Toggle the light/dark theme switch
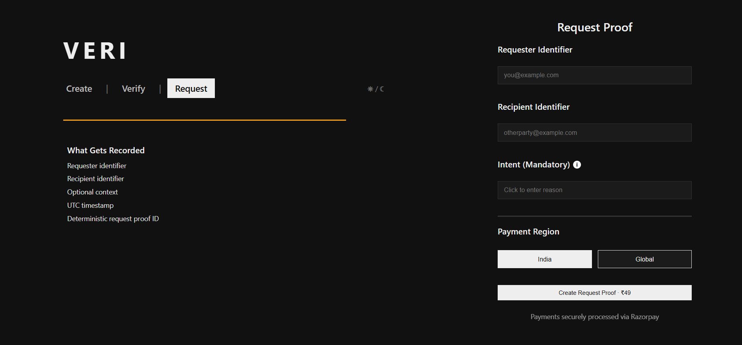 pos(376,89)
